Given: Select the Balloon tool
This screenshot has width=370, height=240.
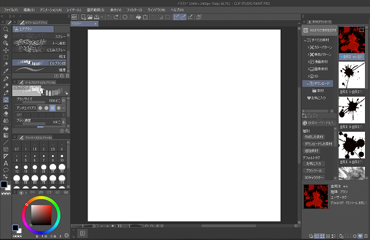Looking at the screenshot, I should coord(6,170).
